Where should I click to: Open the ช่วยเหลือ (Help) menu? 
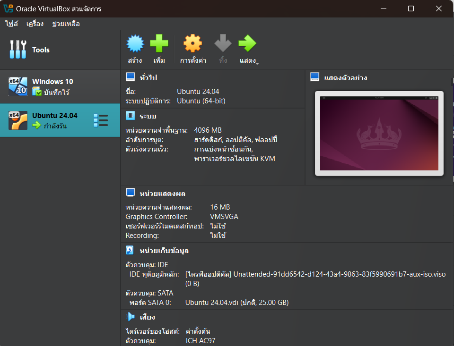coord(66,24)
